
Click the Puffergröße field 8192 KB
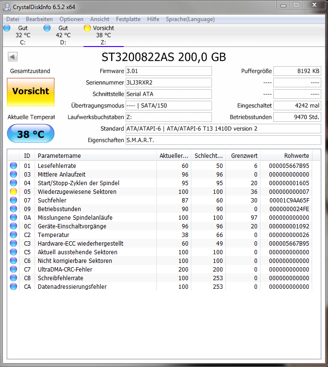[297, 71]
